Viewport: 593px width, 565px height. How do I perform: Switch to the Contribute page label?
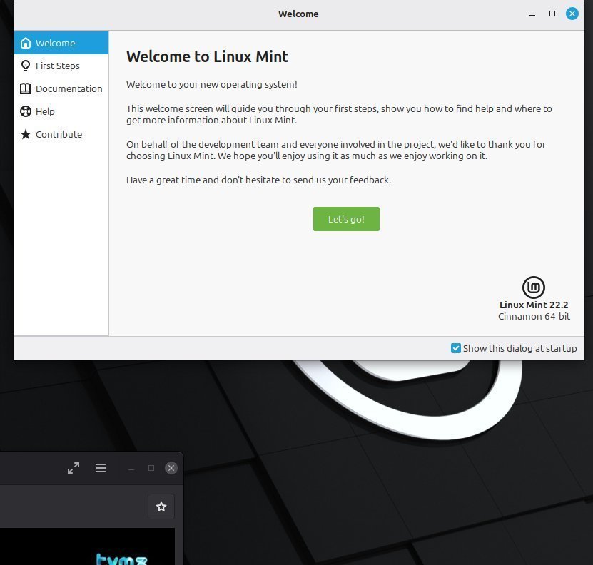59,134
